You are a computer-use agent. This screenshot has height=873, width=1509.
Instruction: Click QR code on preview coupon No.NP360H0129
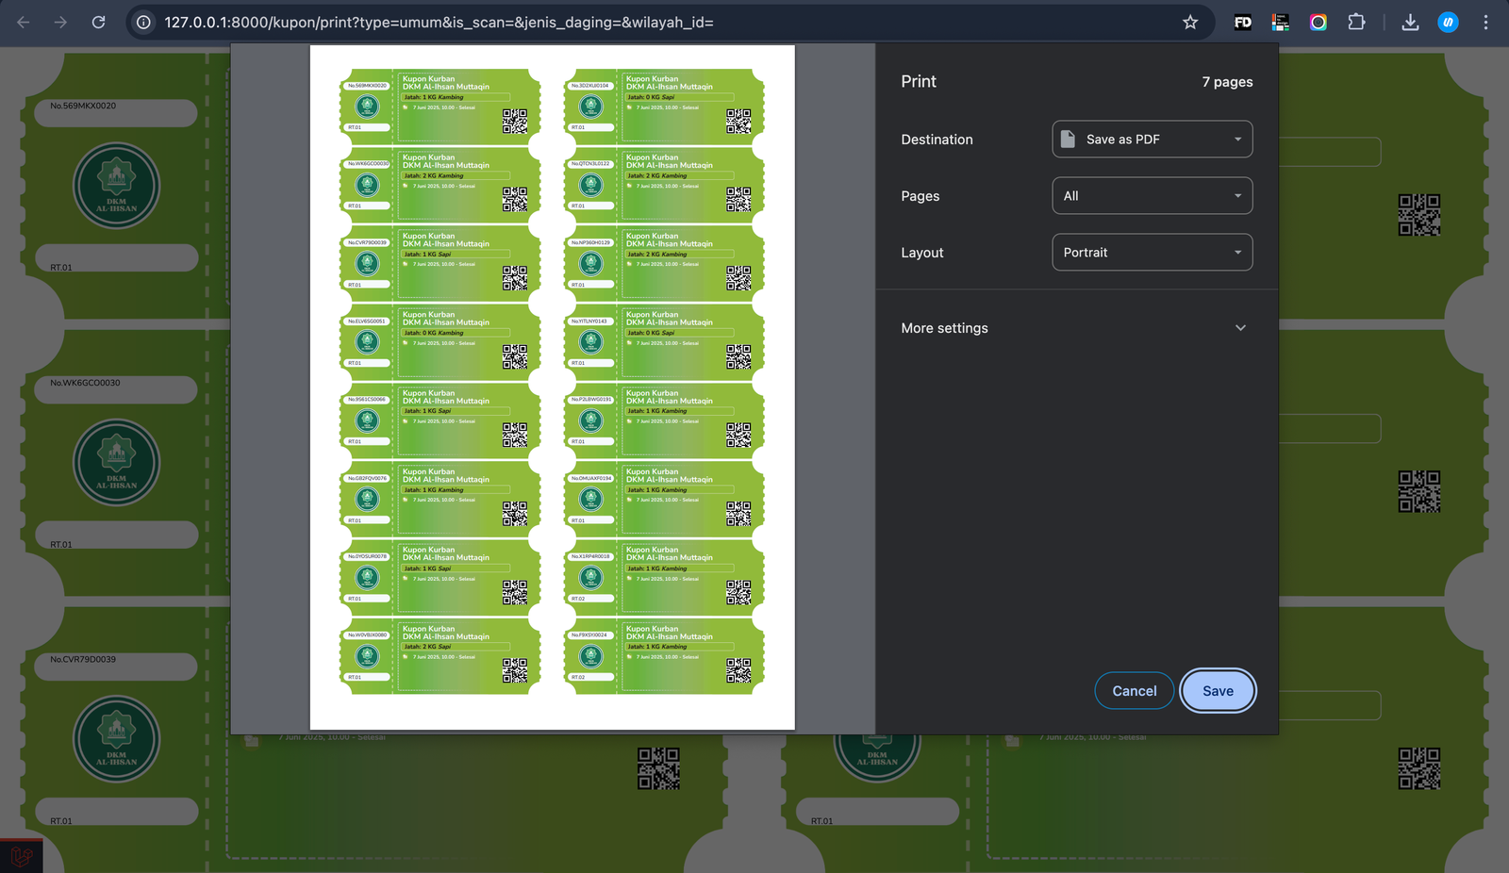[738, 277]
